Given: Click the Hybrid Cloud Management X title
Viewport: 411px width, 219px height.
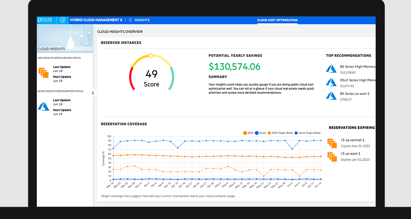Looking at the screenshot, I should 96,20.
